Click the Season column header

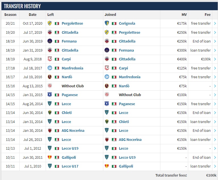(10, 14)
